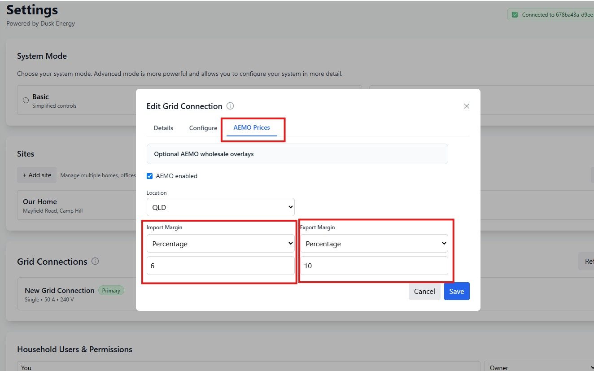594x371 pixels.
Task: Click the Primary badge on New Grid Connection
Action: [x=111, y=290]
